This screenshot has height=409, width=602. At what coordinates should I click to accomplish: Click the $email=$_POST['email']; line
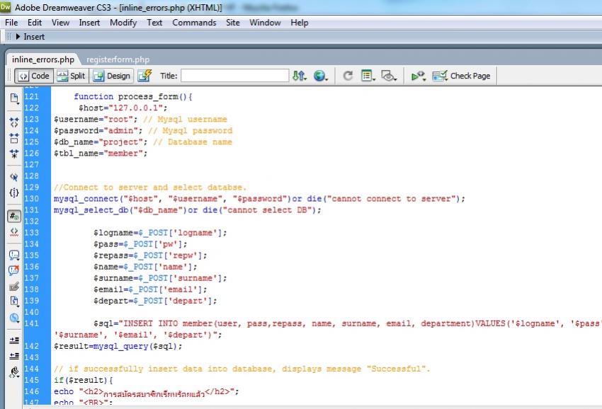click(150, 289)
